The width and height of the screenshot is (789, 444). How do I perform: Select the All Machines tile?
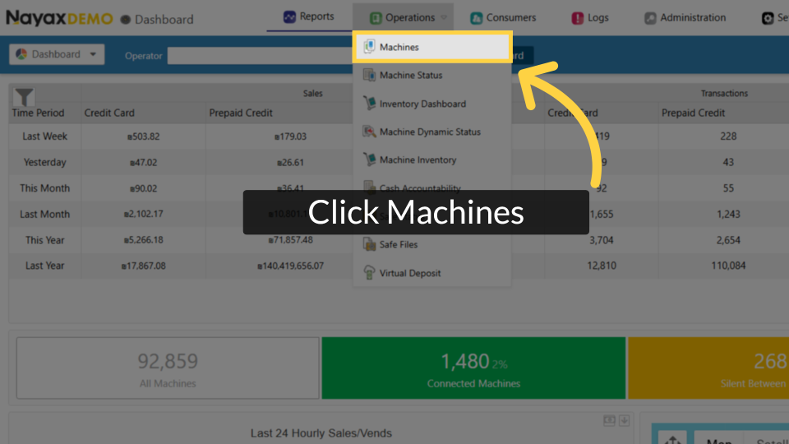point(168,368)
